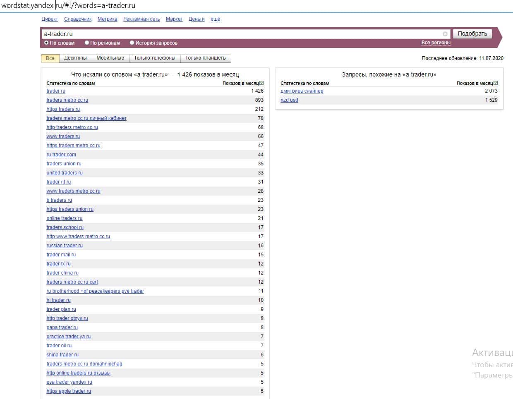Image resolution: width=513 pixels, height=399 pixels.
Task: Open the 'дмитриев снайпер' similar query
Action: [x=302, y=91]
